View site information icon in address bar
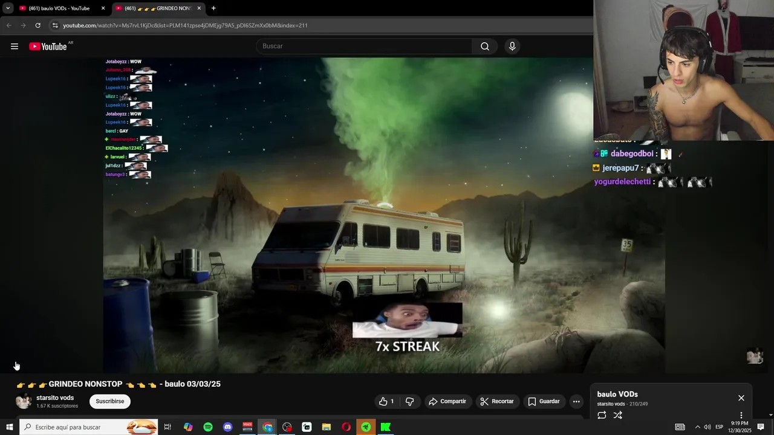The image size is (774, 435). point(55,25)
